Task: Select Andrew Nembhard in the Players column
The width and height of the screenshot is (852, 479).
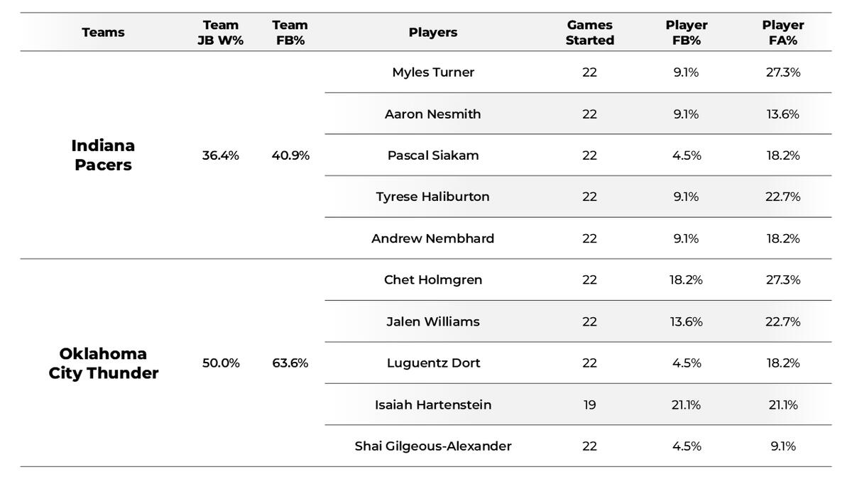Action: click(x=433, y=238)
